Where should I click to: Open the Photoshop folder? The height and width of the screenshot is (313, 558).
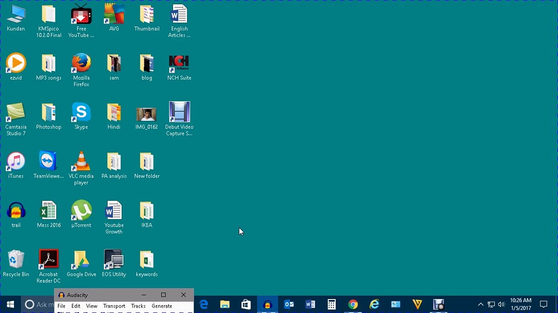click(x=48, y=117)
